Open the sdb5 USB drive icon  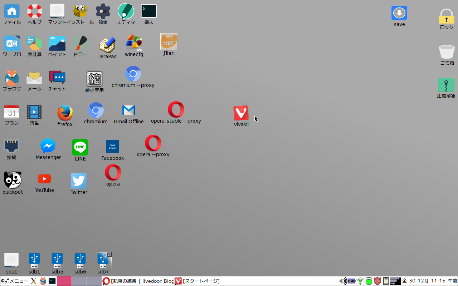tap(57, 260)
